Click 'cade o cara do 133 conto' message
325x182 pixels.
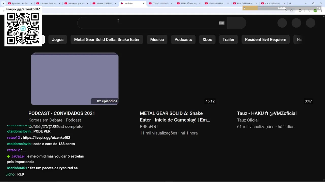tap(54, 144)
